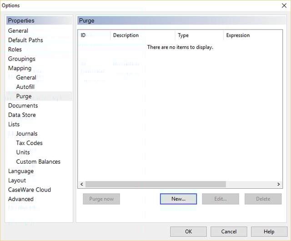Cancel the Options dialog

229,231
